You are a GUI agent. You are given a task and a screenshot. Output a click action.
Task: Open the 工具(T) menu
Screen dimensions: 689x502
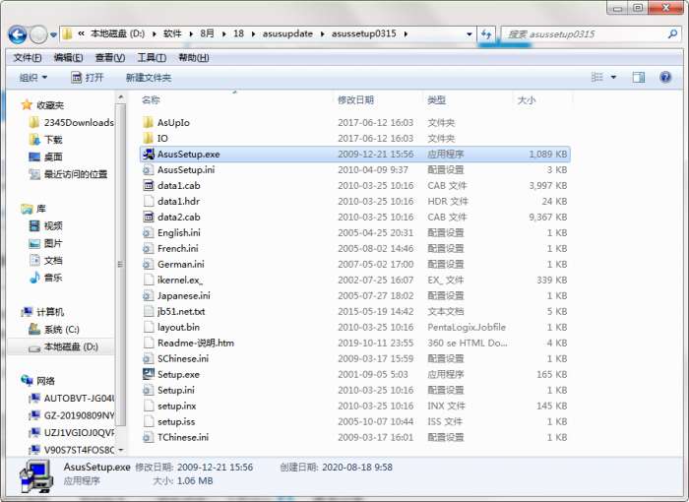pos(152,58)
